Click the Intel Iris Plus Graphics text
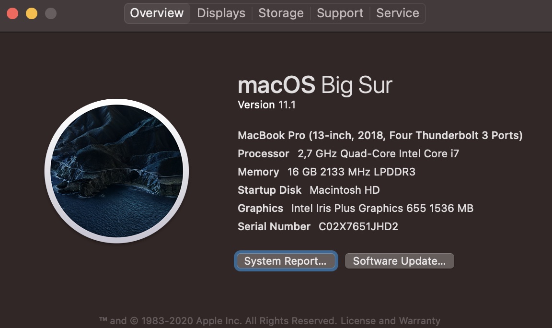This screenshot has height=328, width=552. point(382,209)
